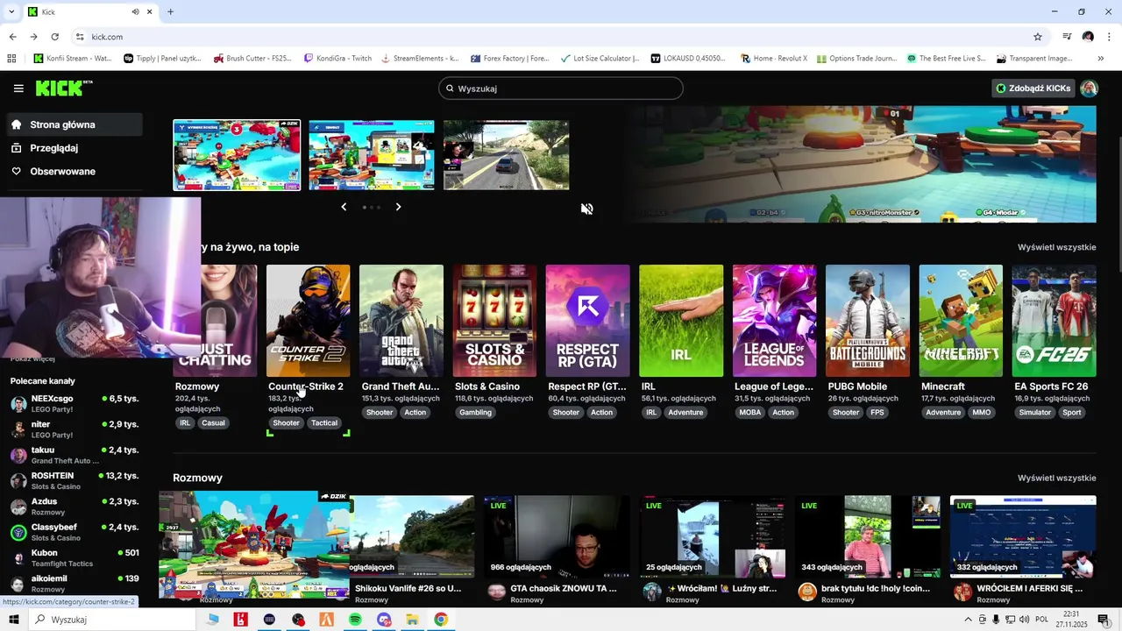
Task: Open the Home · Revolut X bookmark
Action: 774,59
